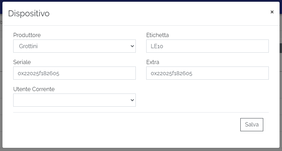Focus the Etichetta input field
The width and height of the screenshot is (282, 151).
(x=207, y=46)
